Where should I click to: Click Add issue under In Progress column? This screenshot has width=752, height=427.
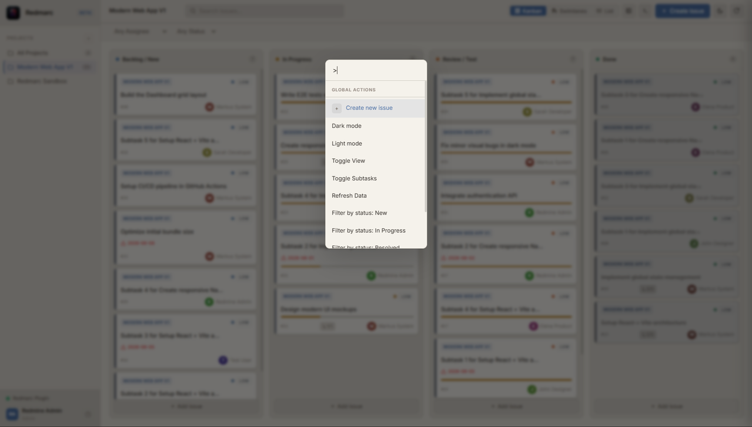coord(347,406)
